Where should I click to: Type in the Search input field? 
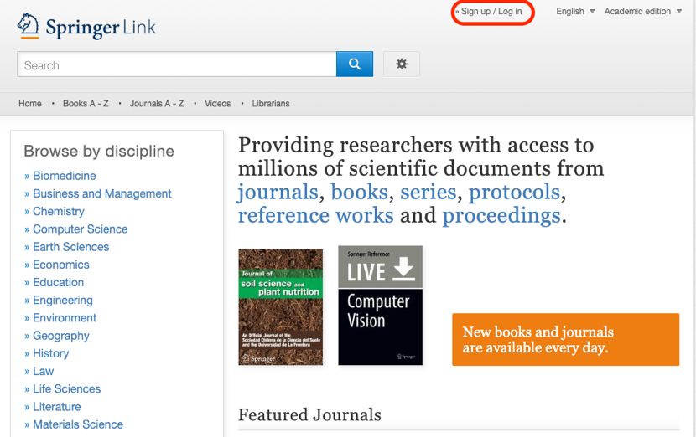click(x=176, y=65)
